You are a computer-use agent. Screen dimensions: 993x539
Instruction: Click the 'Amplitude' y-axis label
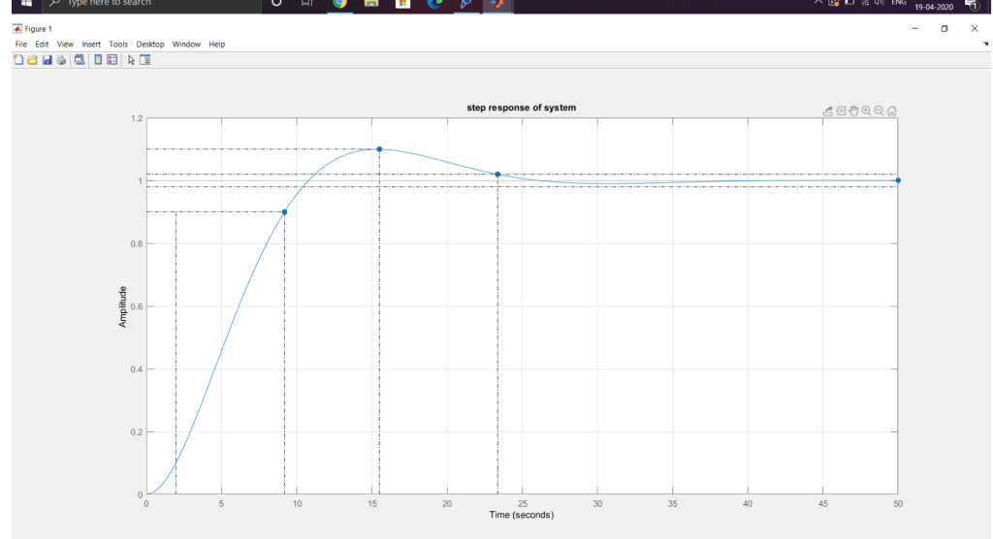click(123, 306)
